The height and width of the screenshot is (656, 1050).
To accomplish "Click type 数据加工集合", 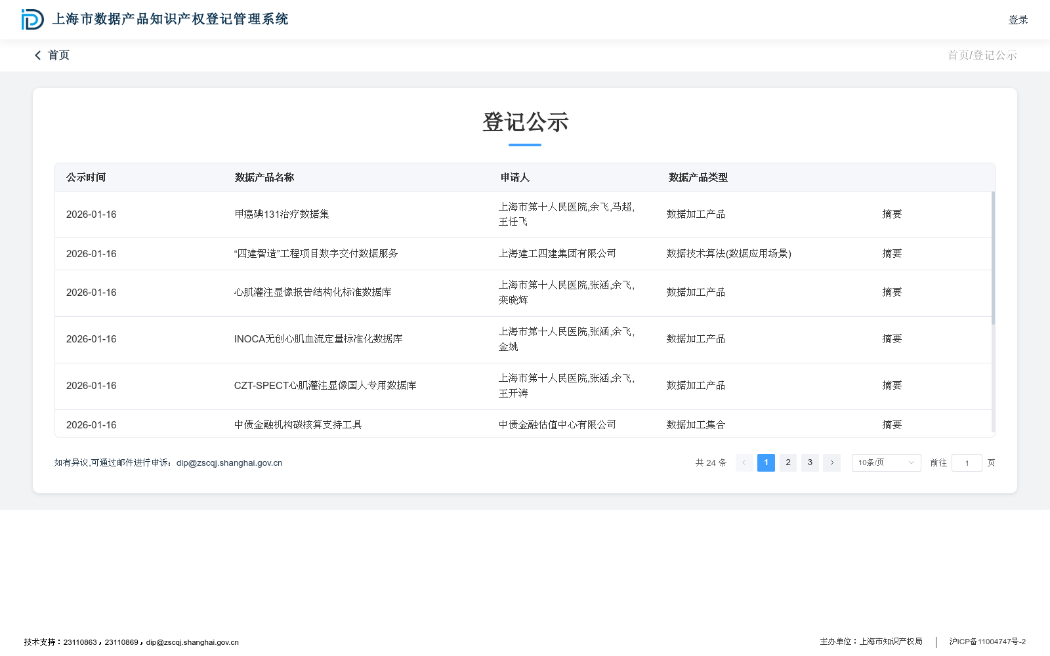I will (x=696, y=425).
